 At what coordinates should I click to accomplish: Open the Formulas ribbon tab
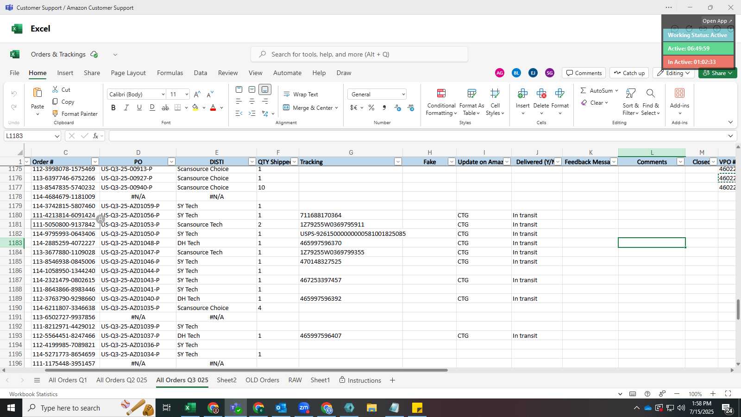(170, 73)
